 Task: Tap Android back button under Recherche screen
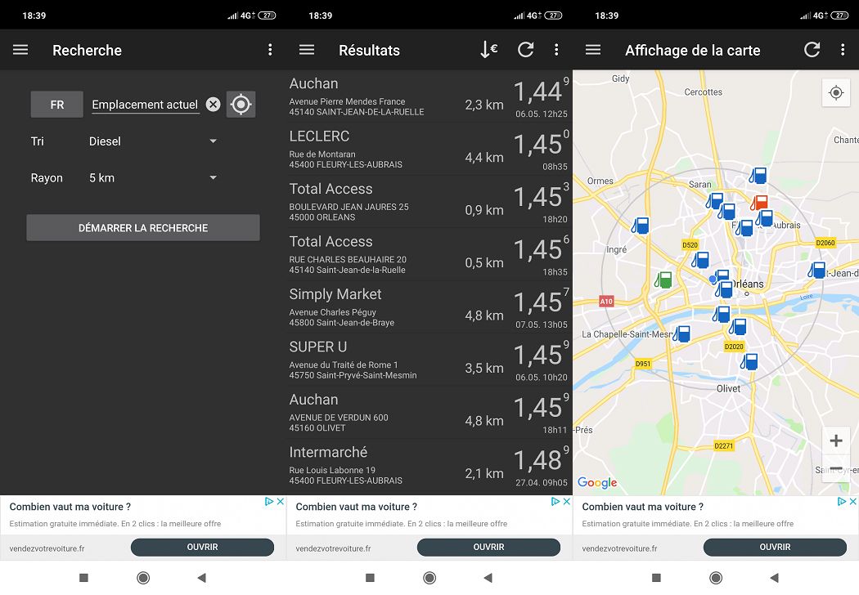(x=201, y=578)
